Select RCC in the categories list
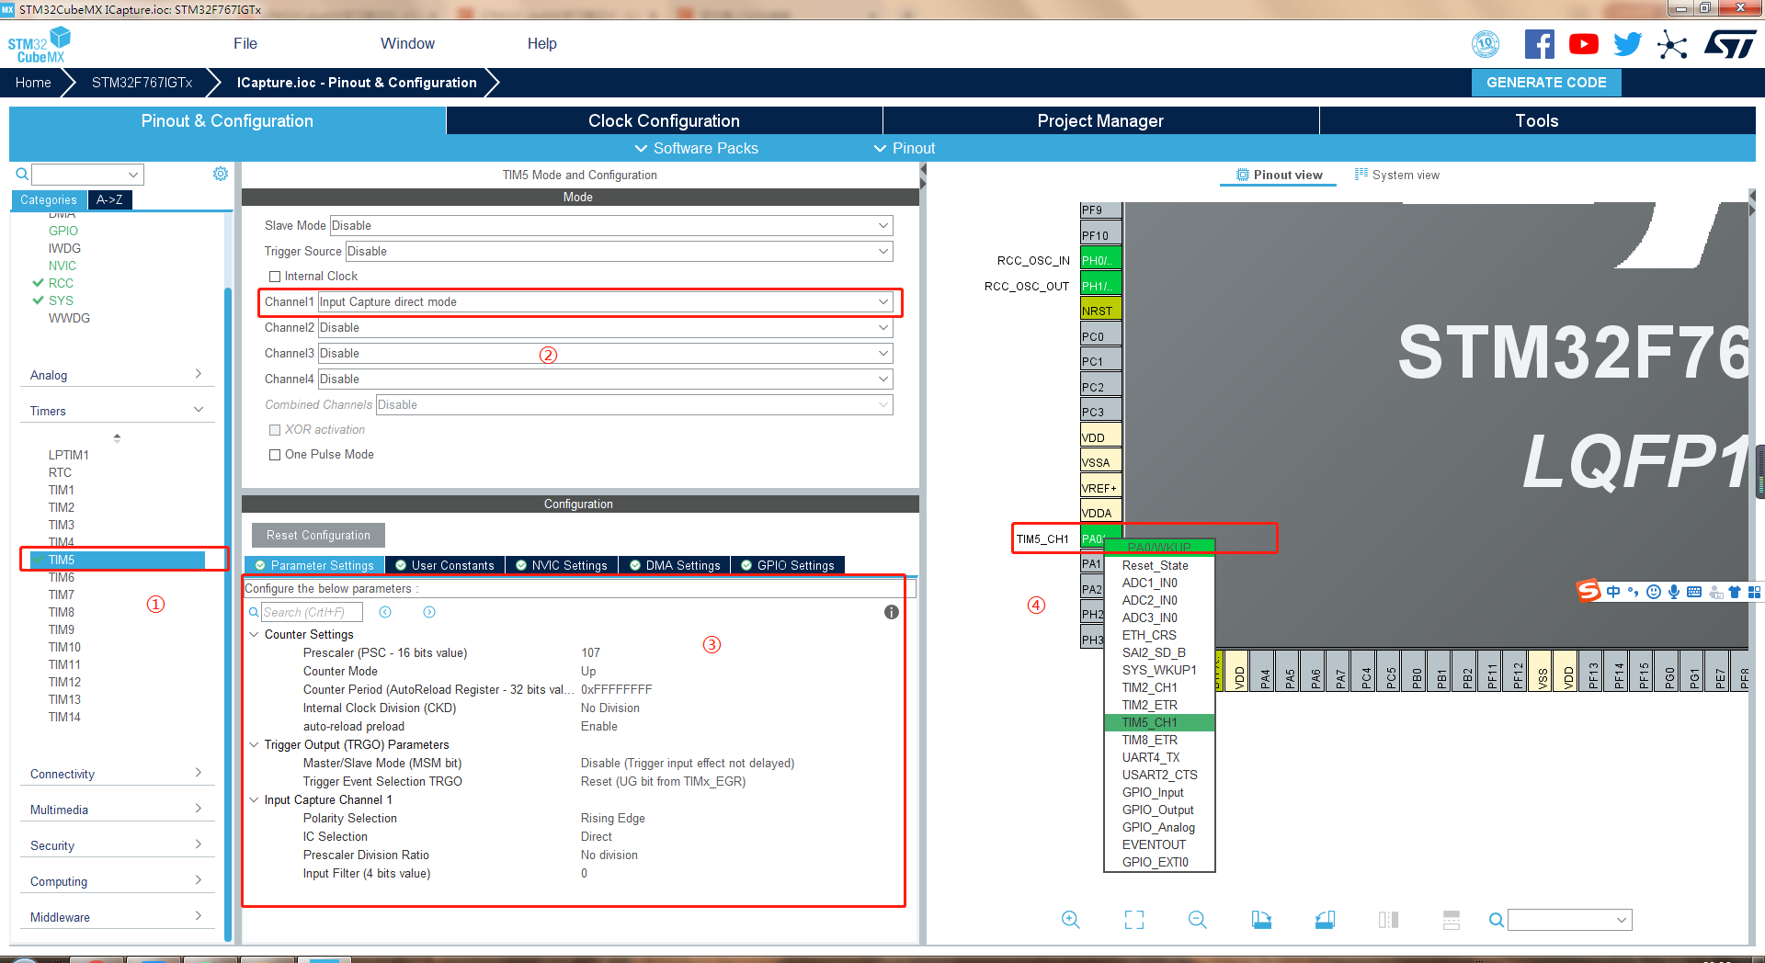 (x=61, y=283)
